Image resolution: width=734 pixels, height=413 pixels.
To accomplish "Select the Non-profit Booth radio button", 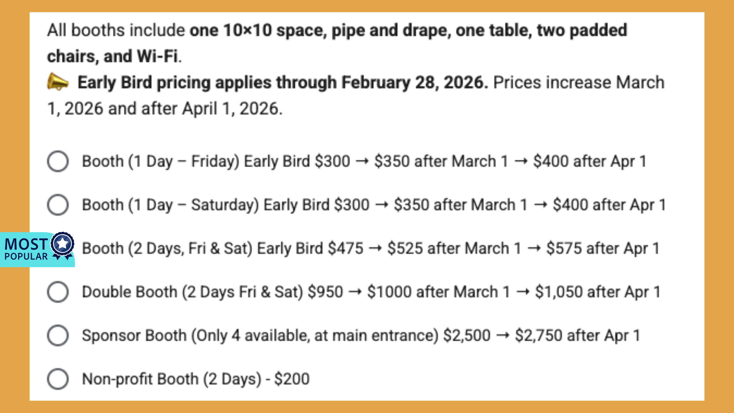I will coord(58,379).
